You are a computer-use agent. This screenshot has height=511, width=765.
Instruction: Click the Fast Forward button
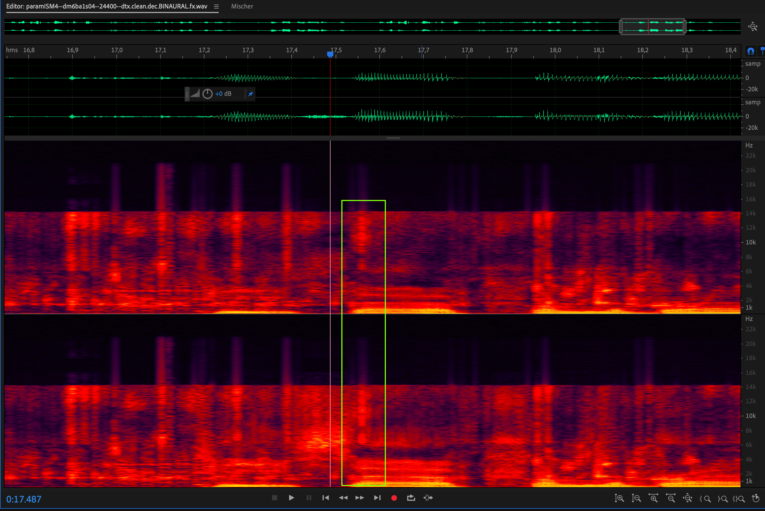(360, 498)
